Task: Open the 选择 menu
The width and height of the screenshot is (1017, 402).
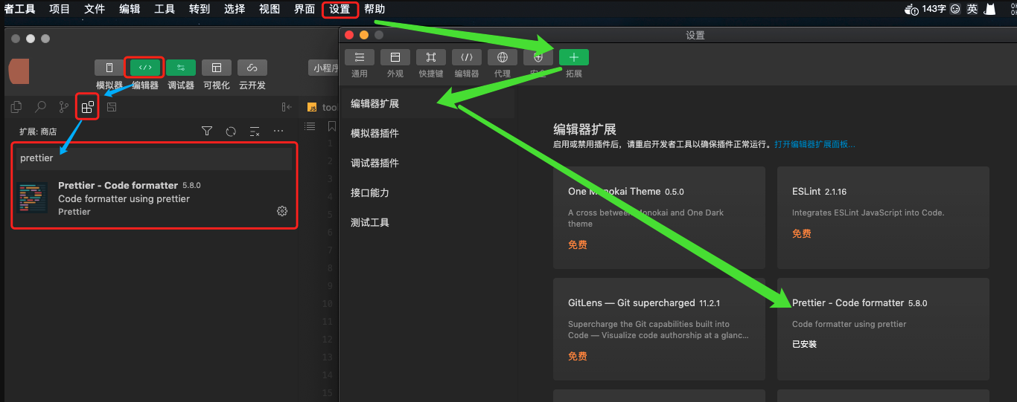Action: (x=235, y=9)
